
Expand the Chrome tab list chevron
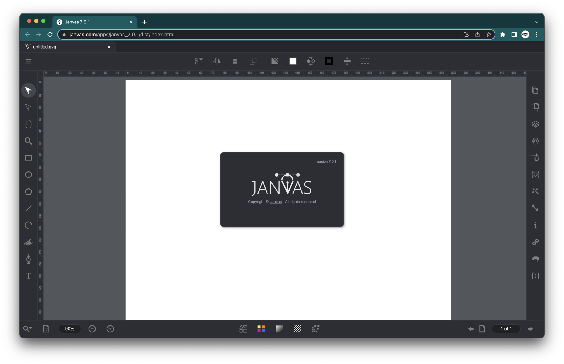point(536,22)
